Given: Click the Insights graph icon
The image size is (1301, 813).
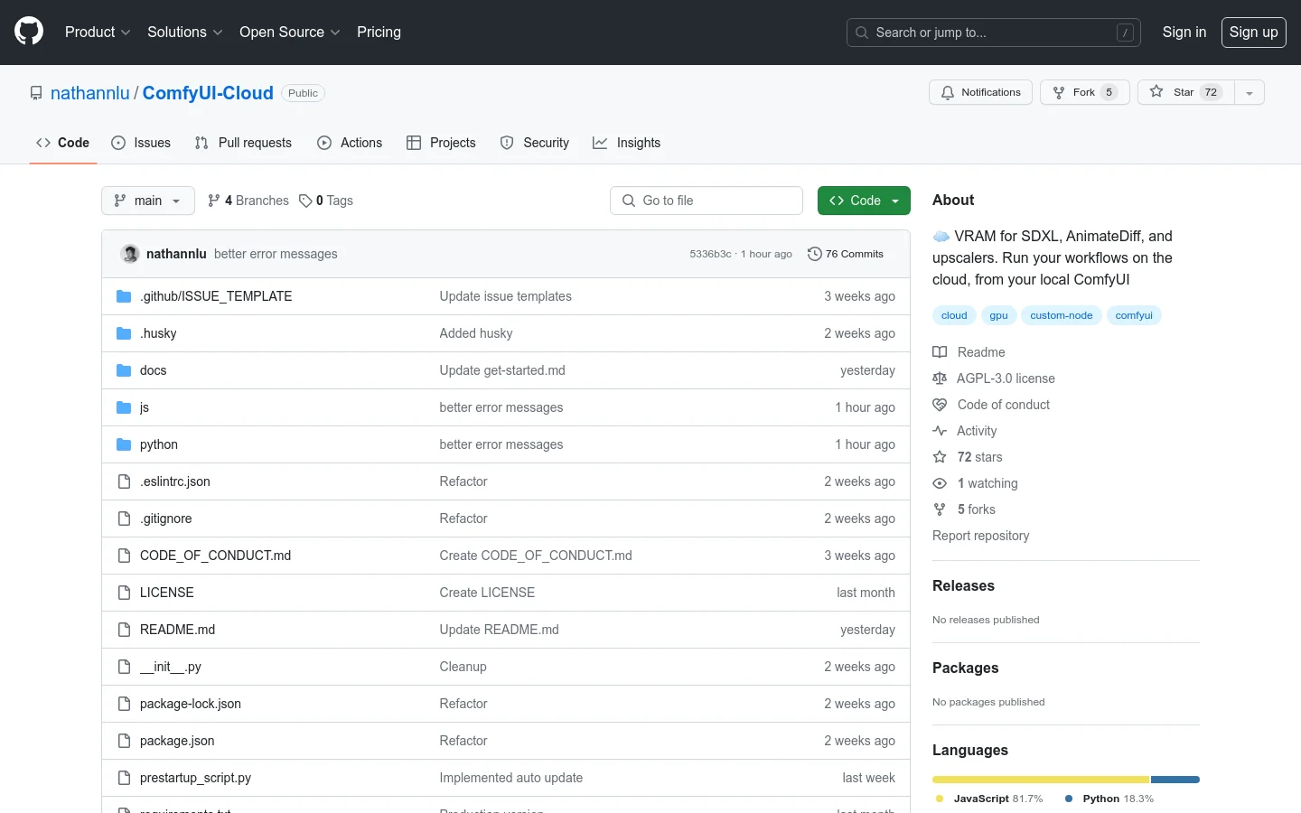Looking at the screenshot, I should click(599, 143).
